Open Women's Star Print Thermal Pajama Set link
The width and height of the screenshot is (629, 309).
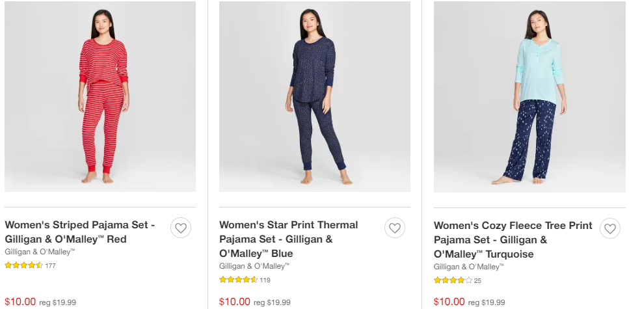[289, 239]
